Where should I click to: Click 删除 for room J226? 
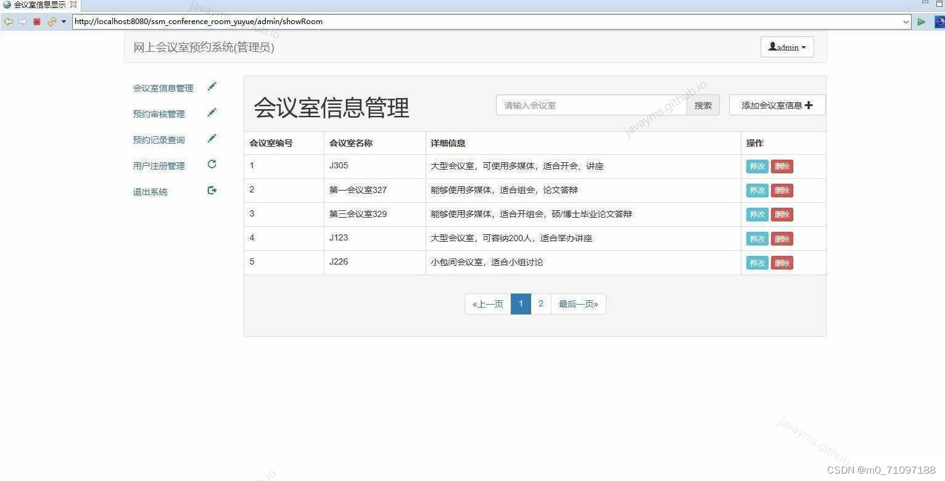[782, 263]
